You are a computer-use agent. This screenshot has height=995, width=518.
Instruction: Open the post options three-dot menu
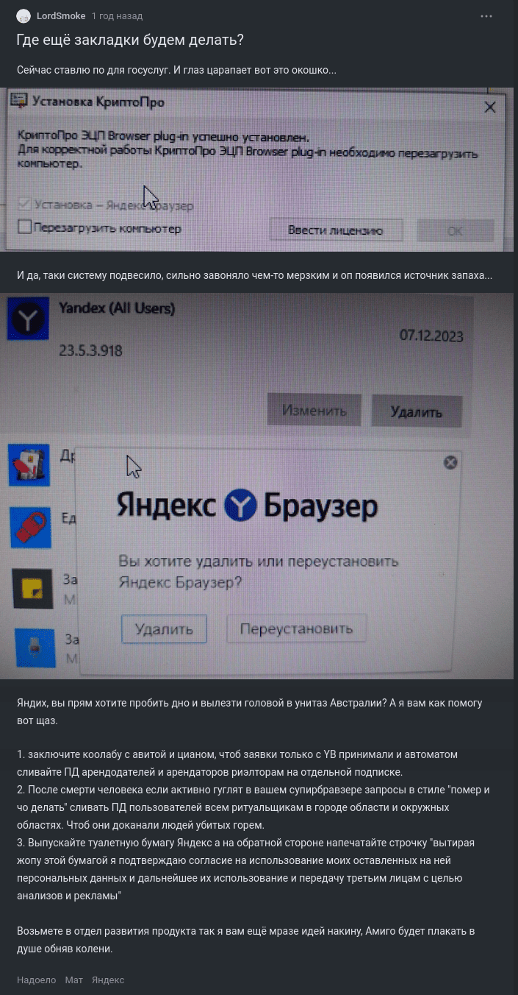pos(486,16)
